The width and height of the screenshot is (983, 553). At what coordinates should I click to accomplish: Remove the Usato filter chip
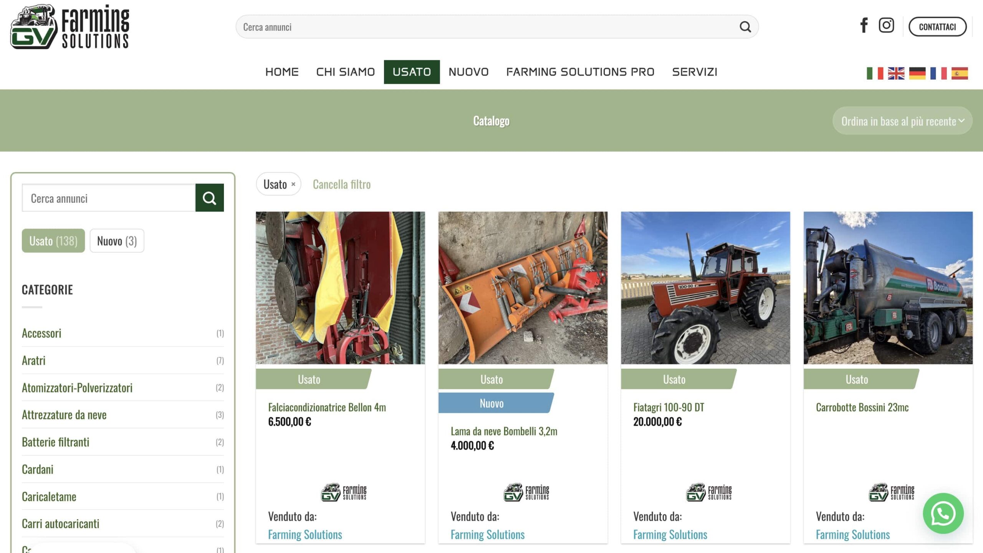[x=293, y=184]
